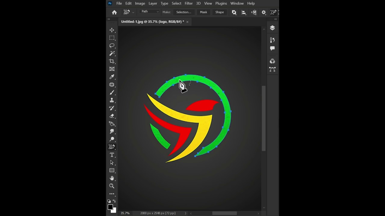The image size is (385, 216).
Task: Open the Edit Toolbar three-dots menu
Action: (x=112, y=194)
